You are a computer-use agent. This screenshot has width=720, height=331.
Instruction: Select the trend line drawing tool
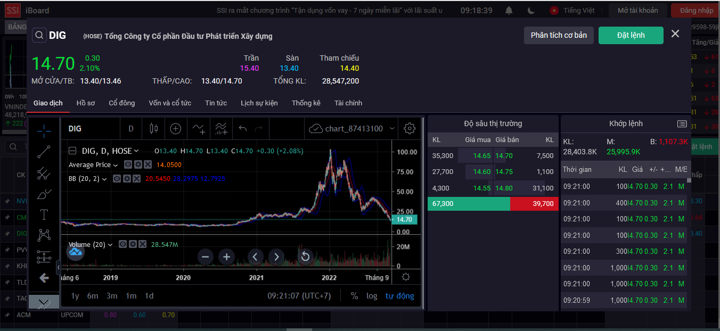pos(44,152)
